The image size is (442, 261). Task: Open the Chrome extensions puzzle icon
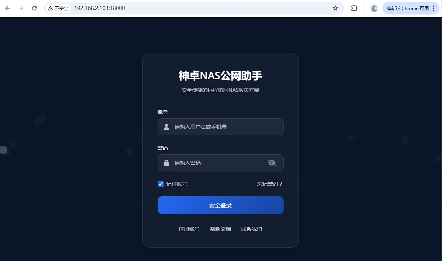coord(354,8)
